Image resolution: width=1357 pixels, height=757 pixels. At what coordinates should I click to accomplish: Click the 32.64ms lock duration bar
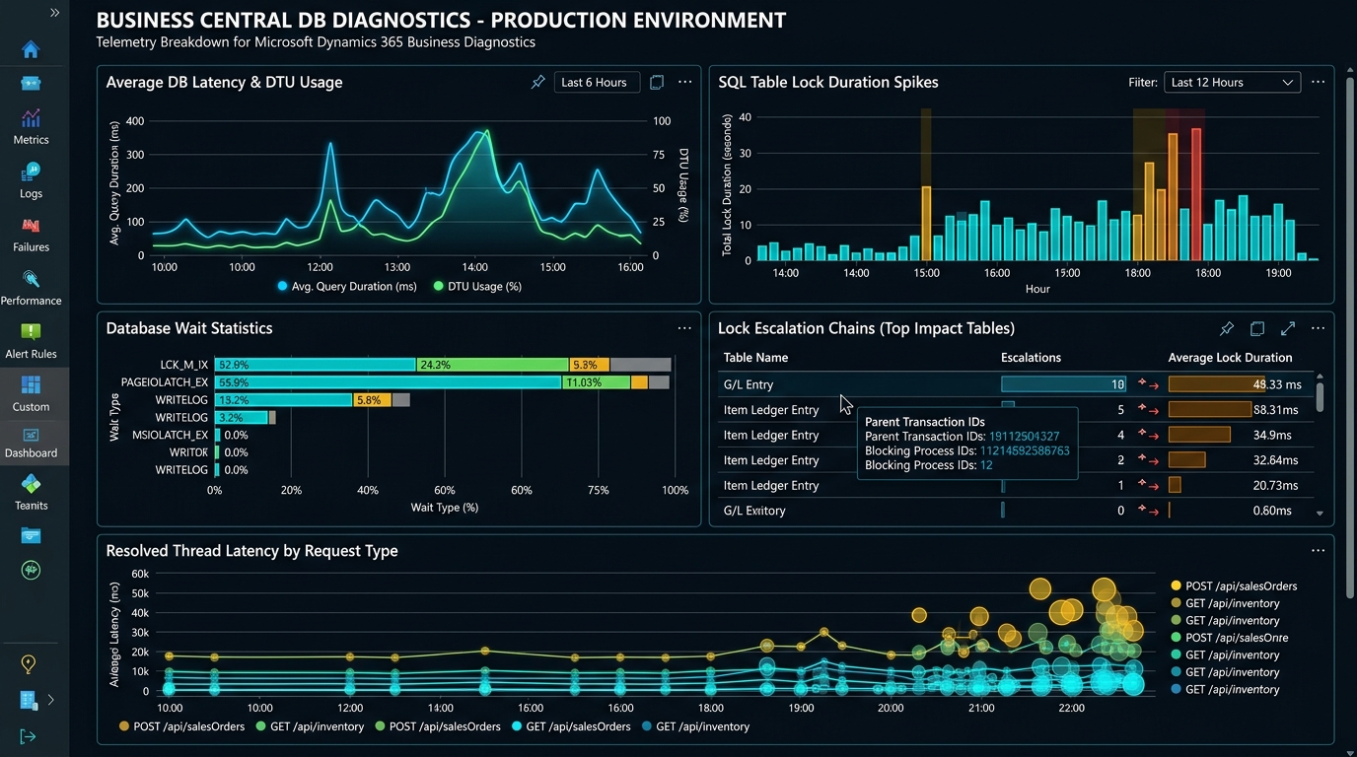1187,460
